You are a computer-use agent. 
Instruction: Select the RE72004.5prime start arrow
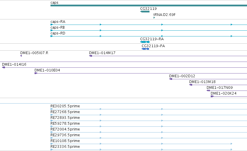point(52,132)
